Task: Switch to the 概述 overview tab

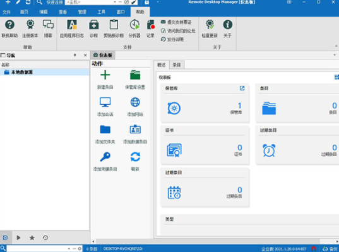Action: click(x=161, y=64)
